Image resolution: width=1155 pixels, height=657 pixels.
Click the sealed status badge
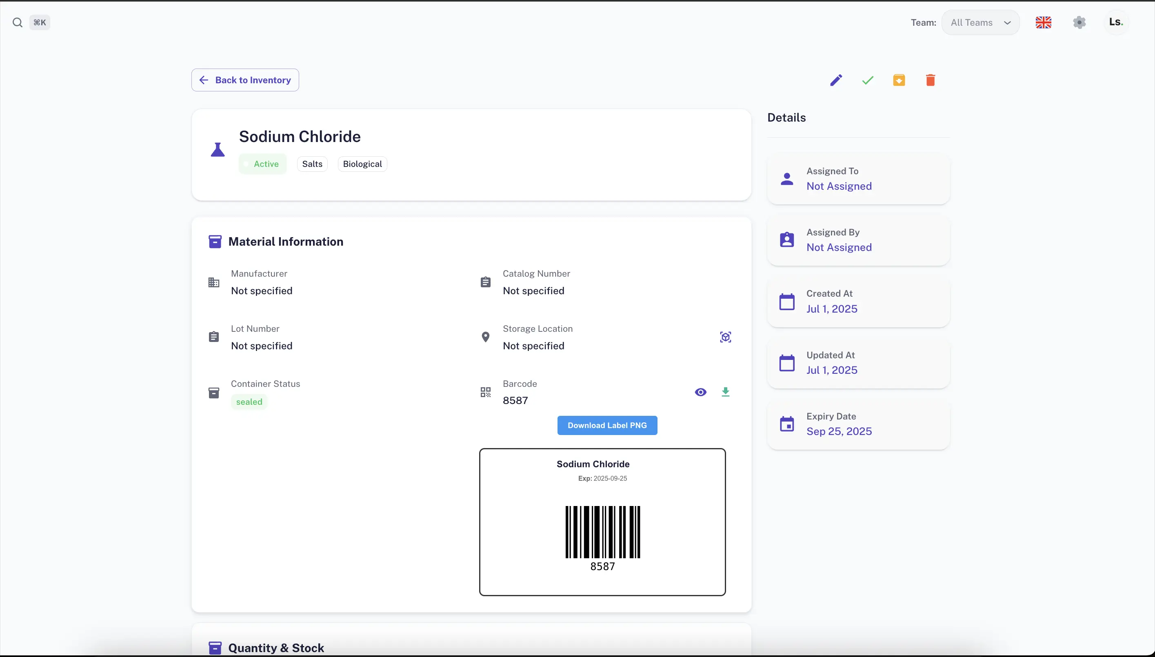(249, 402)
